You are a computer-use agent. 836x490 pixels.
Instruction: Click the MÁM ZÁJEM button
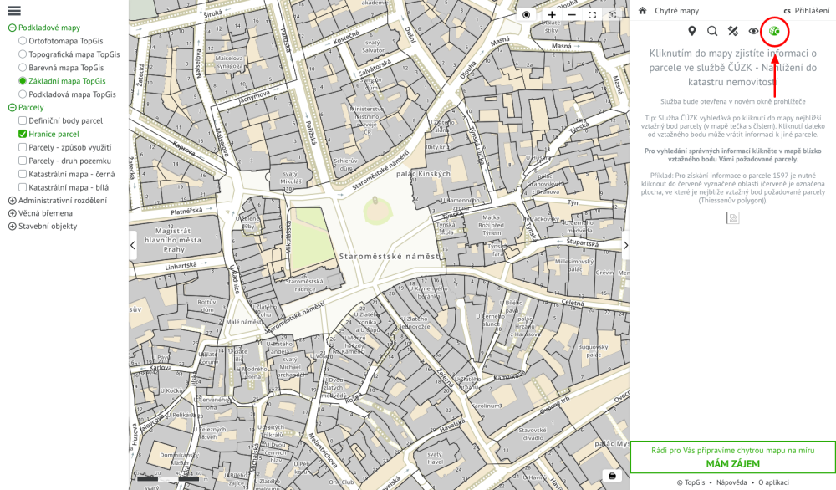tap(732, 463)
